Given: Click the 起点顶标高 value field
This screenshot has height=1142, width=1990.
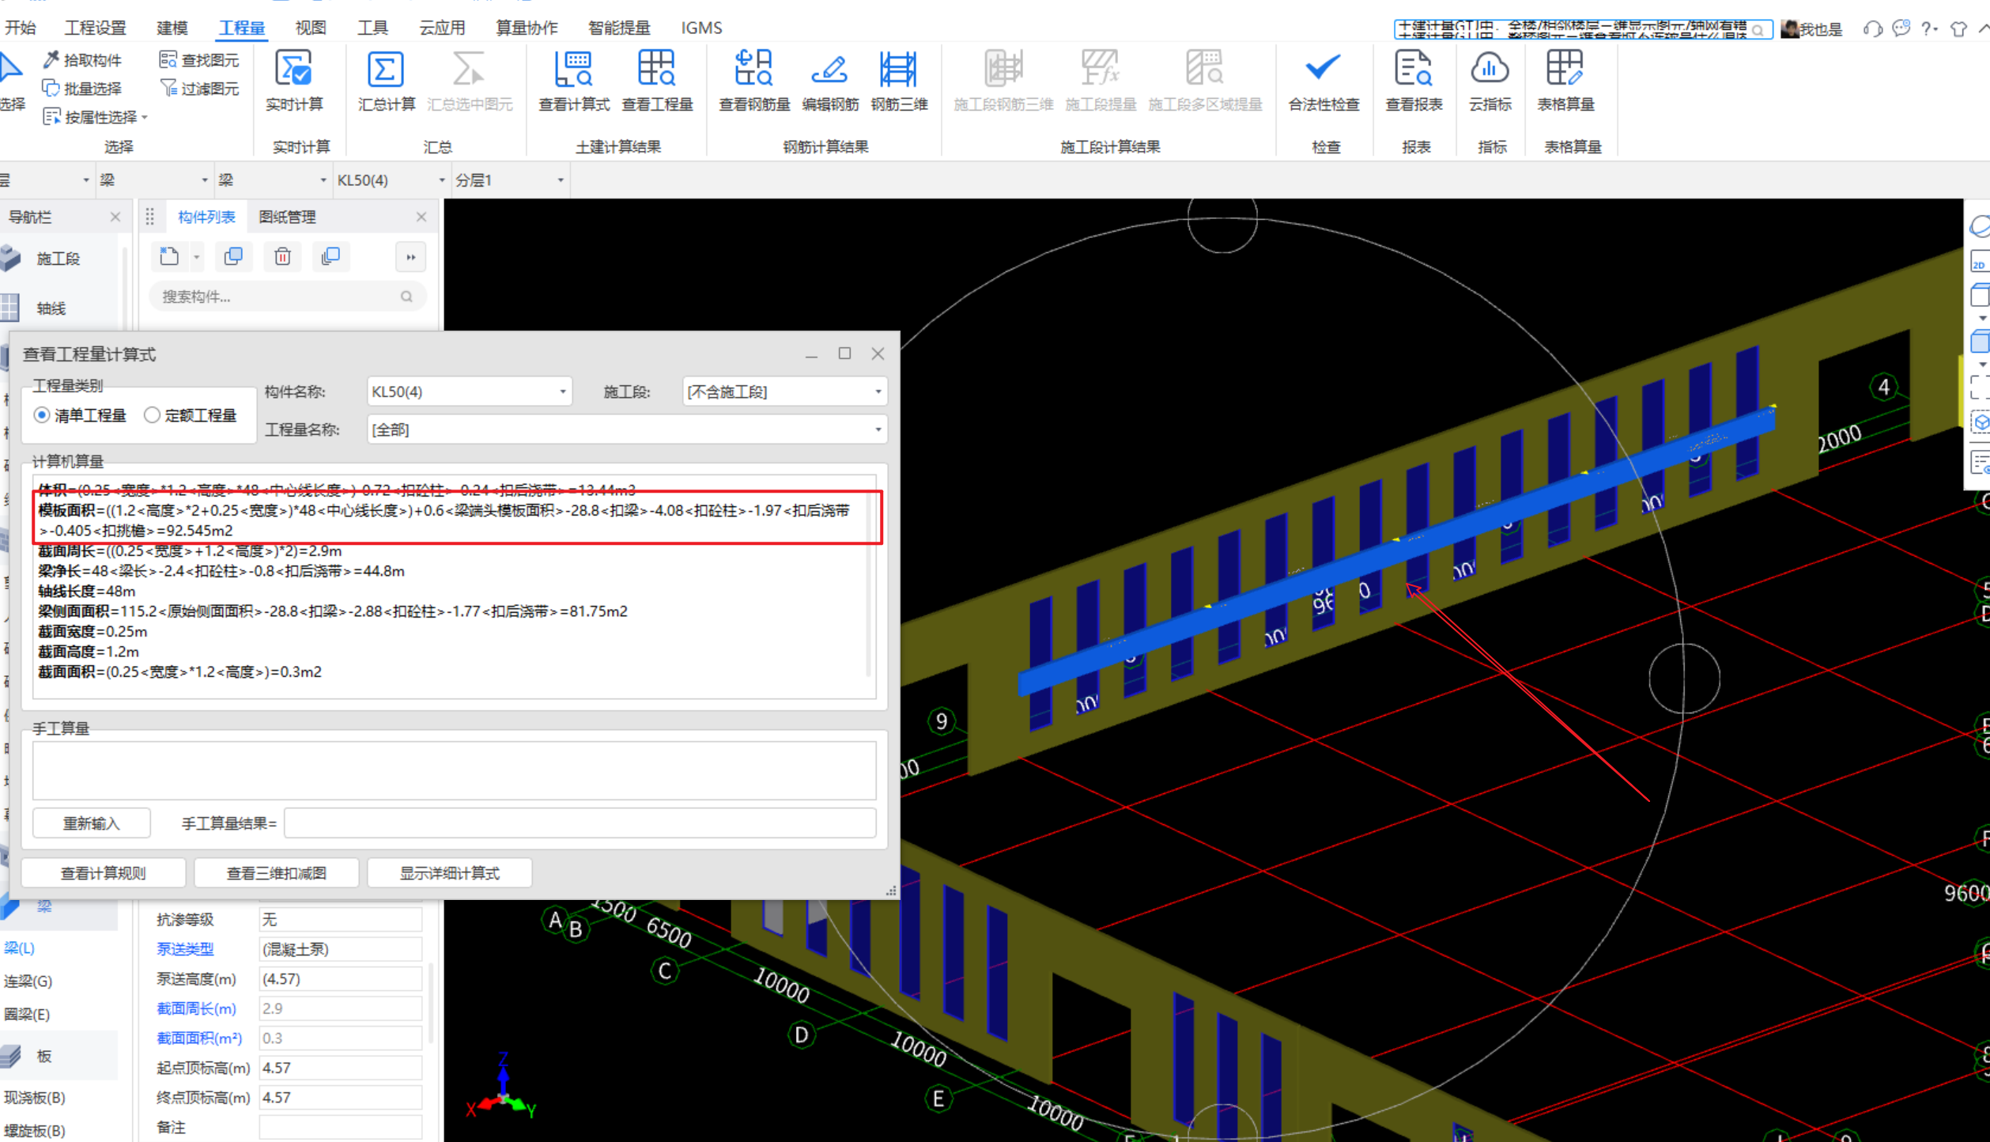Looking at the screenshot, I should (341, 1068).
